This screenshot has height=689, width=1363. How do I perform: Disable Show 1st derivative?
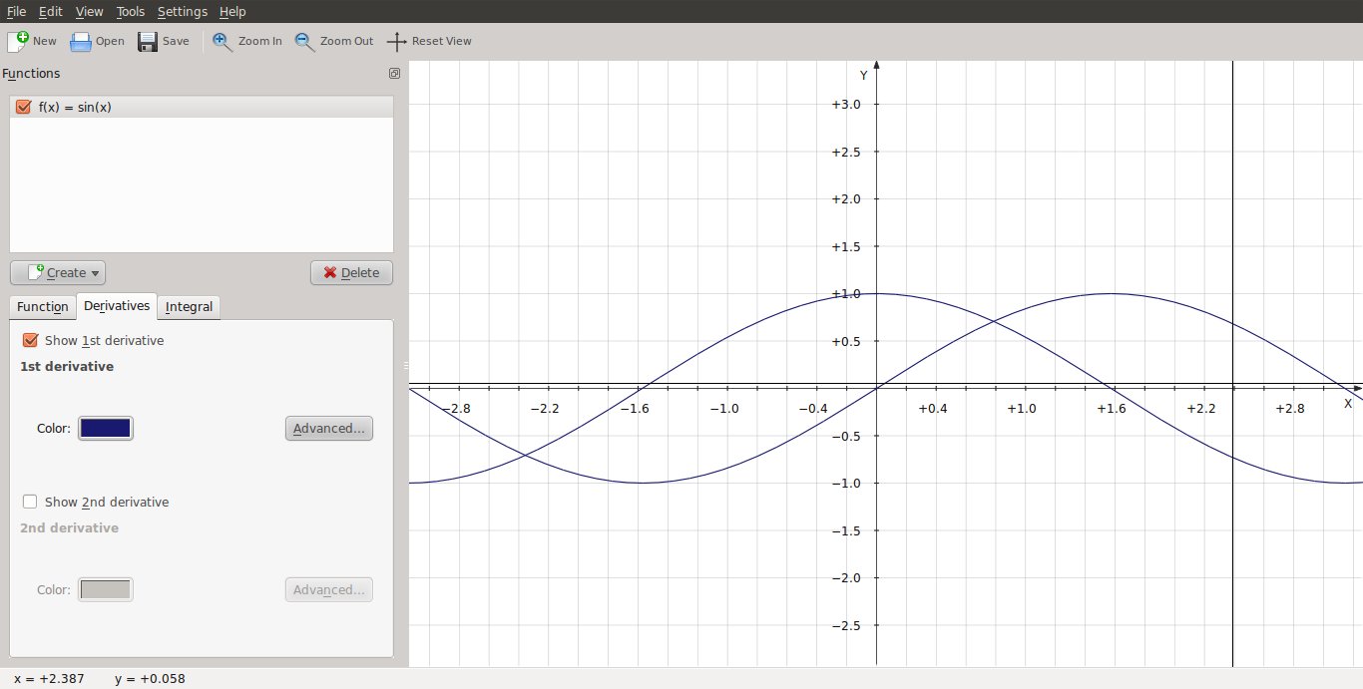click(x=30, y=340)
